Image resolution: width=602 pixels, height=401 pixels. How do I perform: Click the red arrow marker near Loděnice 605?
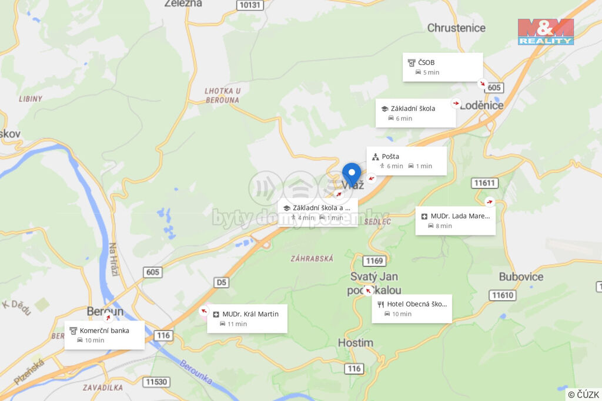click(482, 83)
